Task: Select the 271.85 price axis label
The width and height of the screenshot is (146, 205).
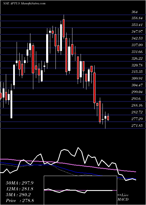Action: click(137, 126)
